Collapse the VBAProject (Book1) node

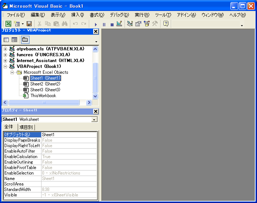pyautogui.click(x=5, y=66)
